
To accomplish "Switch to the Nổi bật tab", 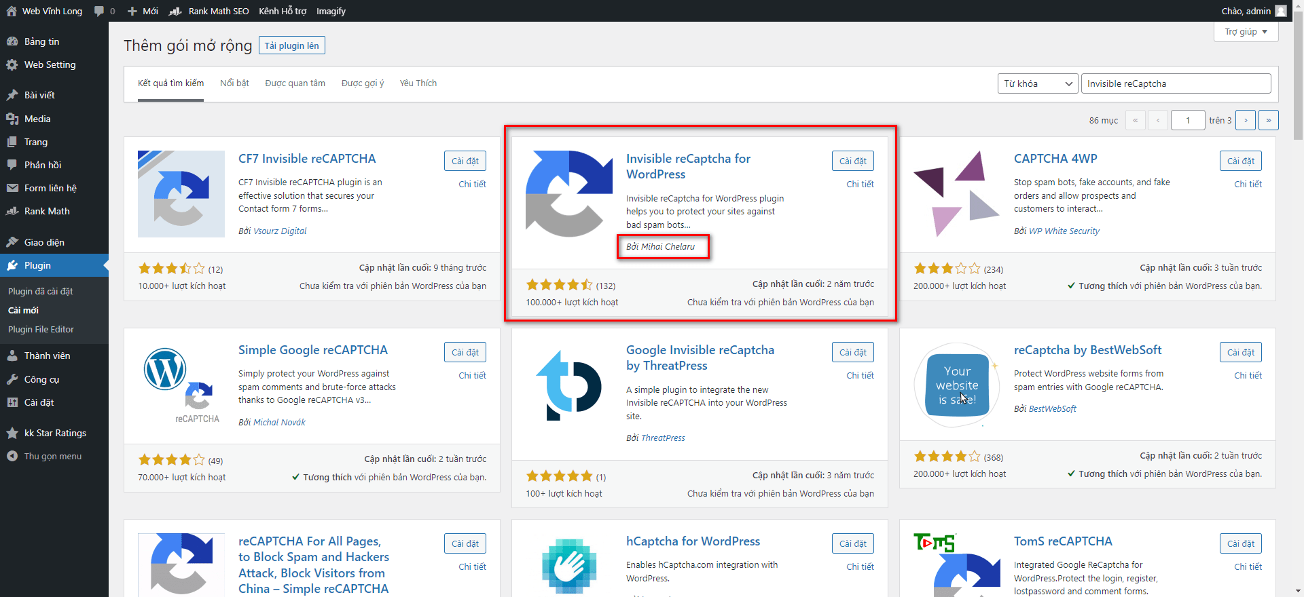I will point(234,83).
